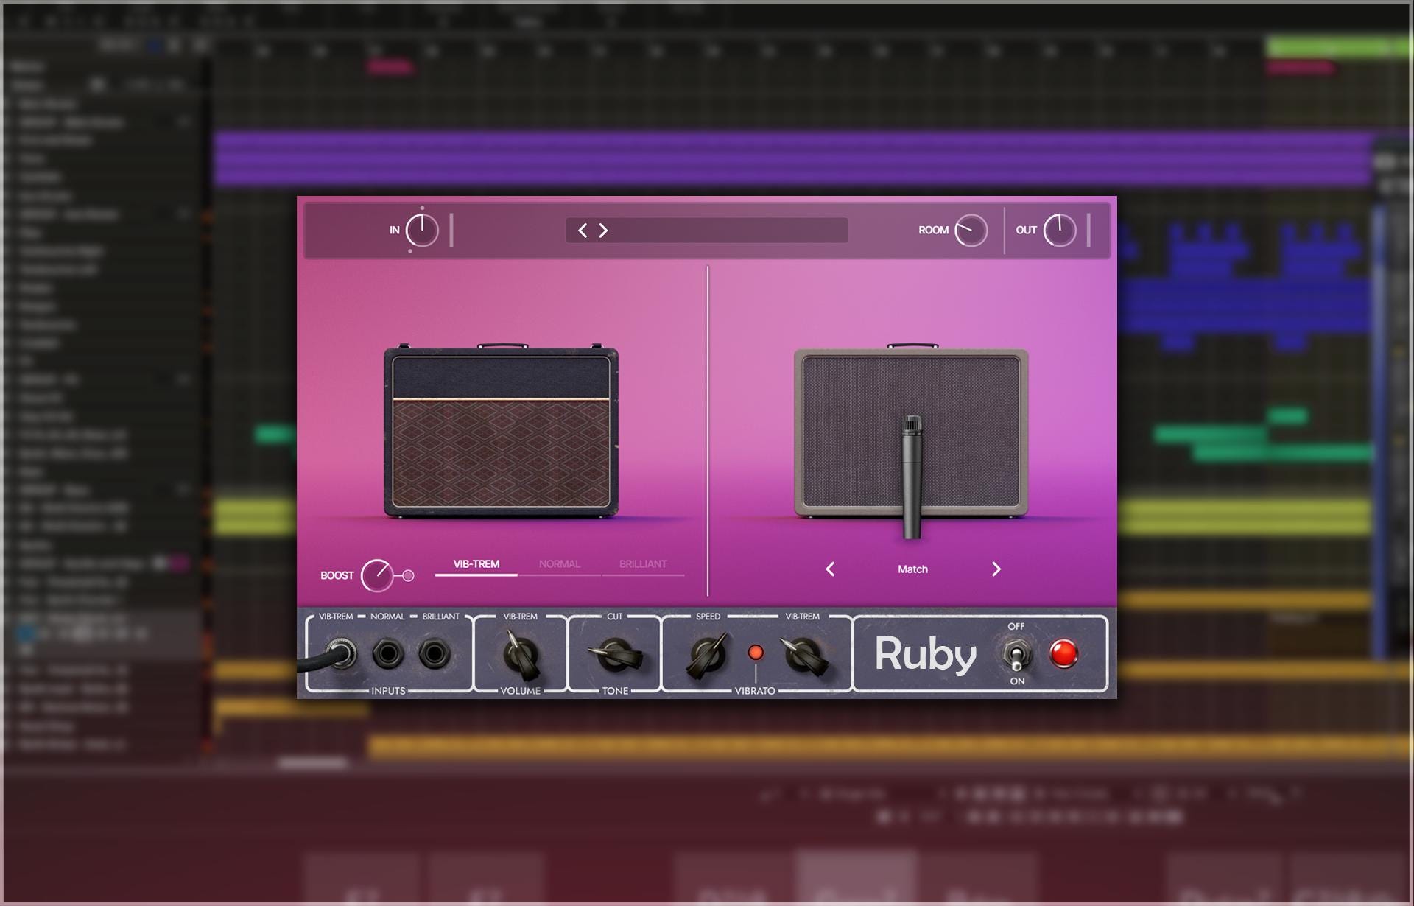Screen dimensions: 1414x906
Task: Turn the vibrato SPEED knob
Action: [708, 654]
